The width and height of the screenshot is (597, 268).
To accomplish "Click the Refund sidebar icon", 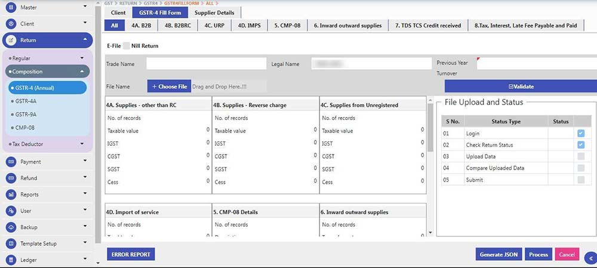I will (11, 178).
